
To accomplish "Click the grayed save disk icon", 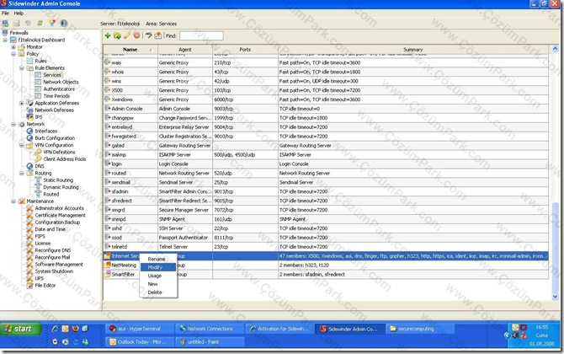I will (x=17, y=24).
